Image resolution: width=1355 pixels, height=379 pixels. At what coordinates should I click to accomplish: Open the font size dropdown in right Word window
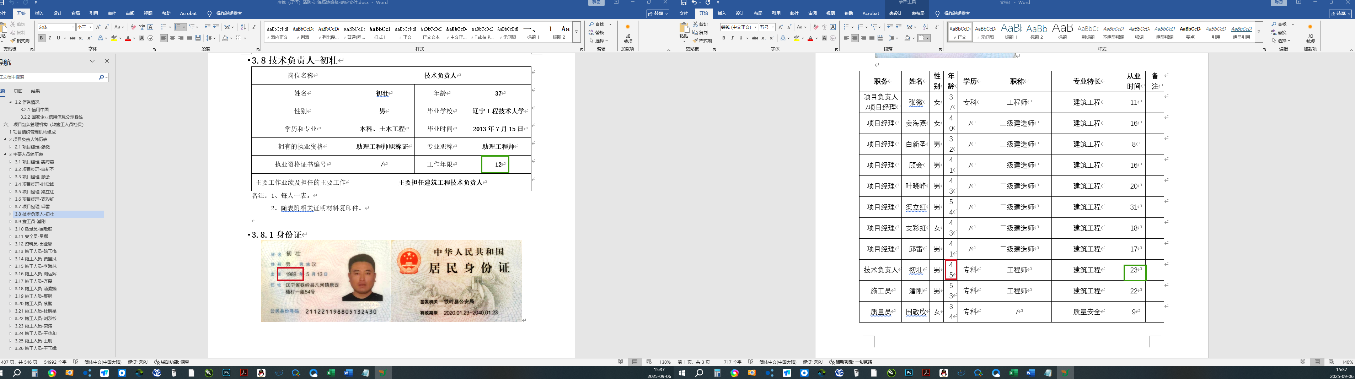click(x=773, y=27)
